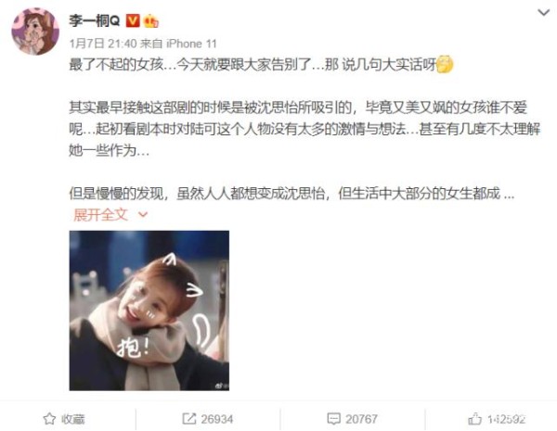557x431 pixels.
Task: Open the attached 抱! image
Action: [x=149, y=311]
